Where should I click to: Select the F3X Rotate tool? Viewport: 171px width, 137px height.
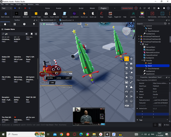127,63
